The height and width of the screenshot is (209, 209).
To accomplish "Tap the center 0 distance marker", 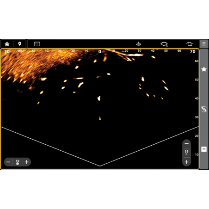I will [x=100, y=52].
